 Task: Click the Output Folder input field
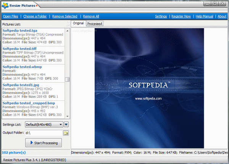tap(44, 133)
